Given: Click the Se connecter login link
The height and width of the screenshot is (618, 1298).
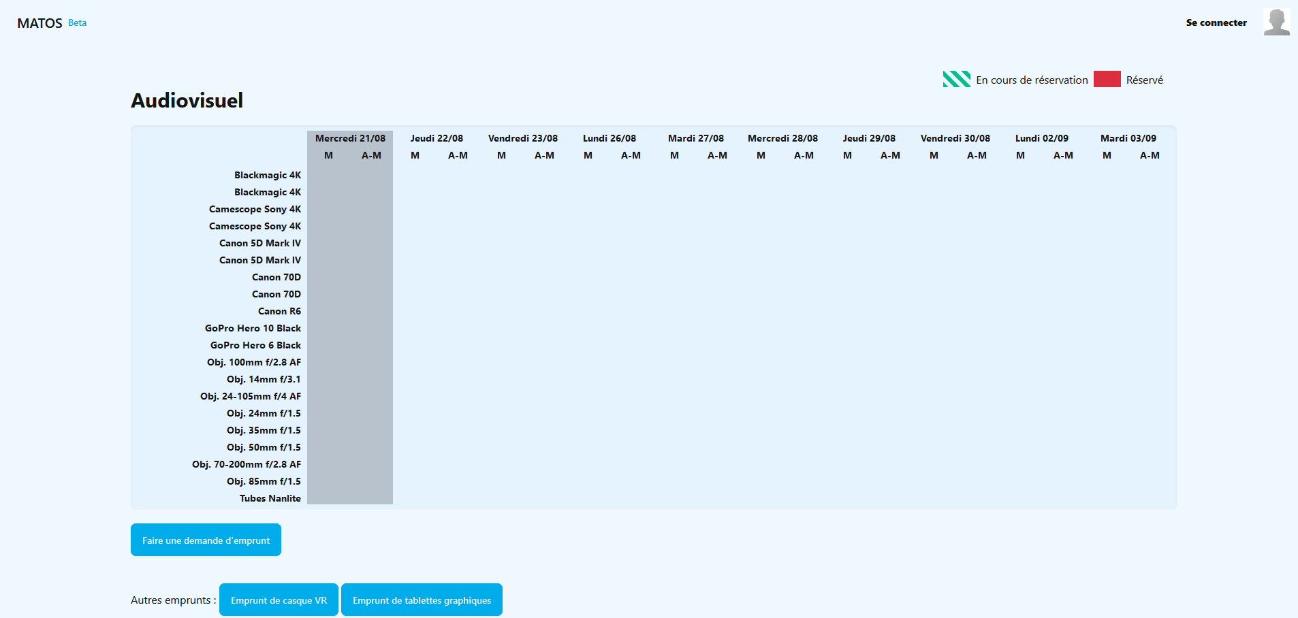Looking at the screenshot, I should [x=1216, y=22].
